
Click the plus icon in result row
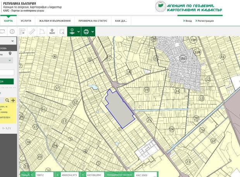(13, 100)
